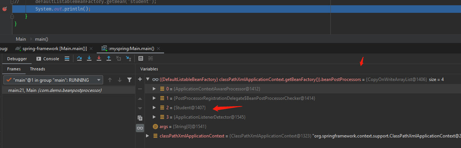The width and height of the screenshot is (461, 148).
Task: Click the layout settings lines icon beside Console
Action: coord(67,58)
